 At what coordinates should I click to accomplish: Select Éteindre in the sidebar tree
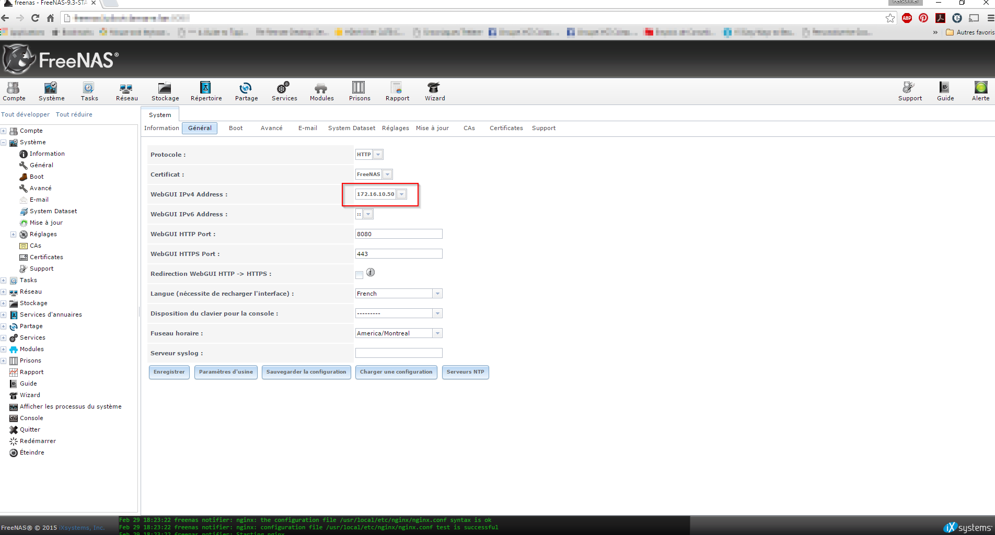tap(32, 452)
